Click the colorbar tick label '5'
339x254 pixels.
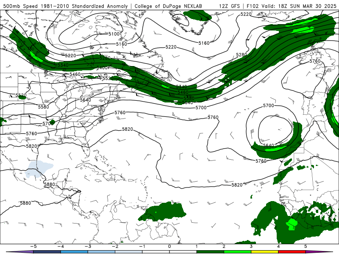point(306,246)
